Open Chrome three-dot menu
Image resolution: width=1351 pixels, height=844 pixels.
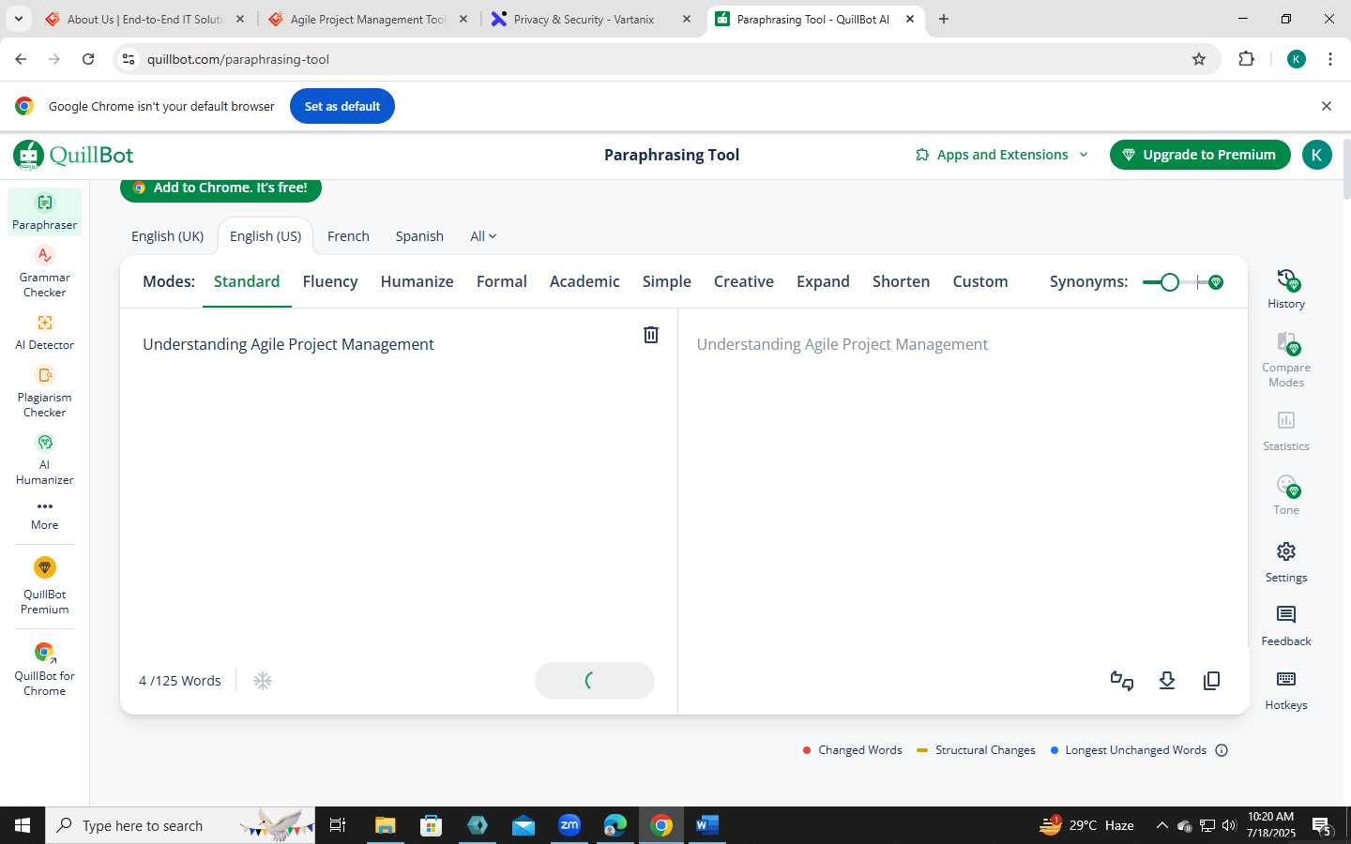[x=1329, y=59]
